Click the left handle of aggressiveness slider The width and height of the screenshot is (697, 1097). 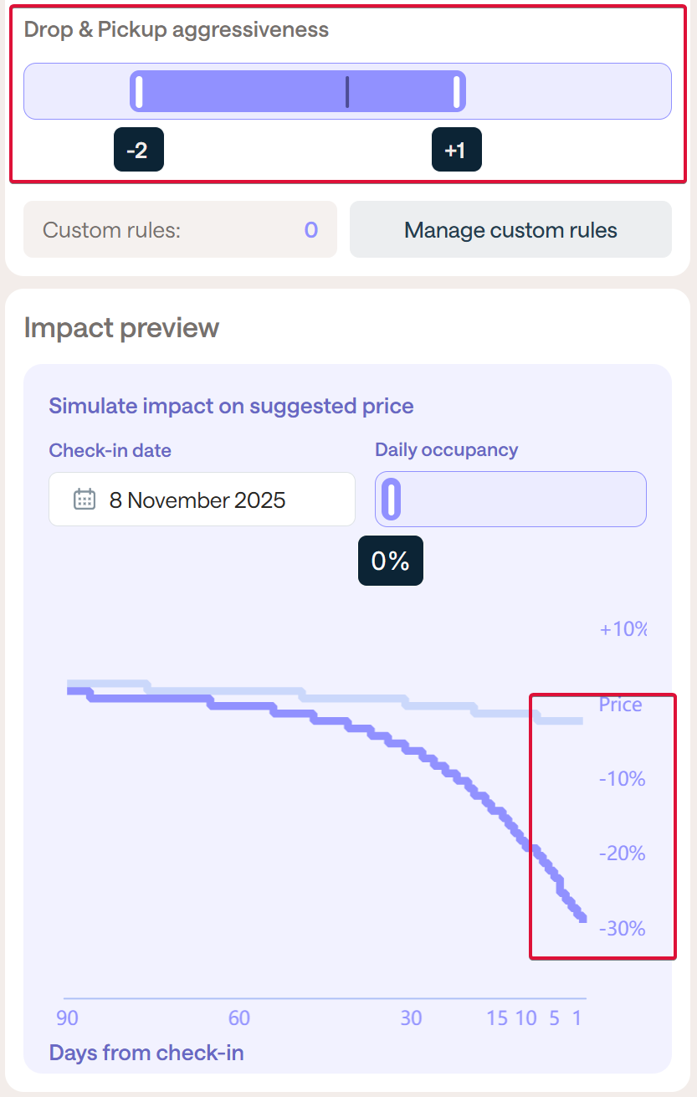139,91
